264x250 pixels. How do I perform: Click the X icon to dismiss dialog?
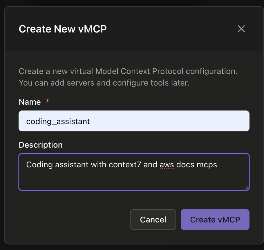pyautogui.click(x=241, y=29)
